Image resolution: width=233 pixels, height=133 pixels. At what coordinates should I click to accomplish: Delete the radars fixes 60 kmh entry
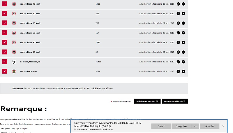tap(183, 33)
